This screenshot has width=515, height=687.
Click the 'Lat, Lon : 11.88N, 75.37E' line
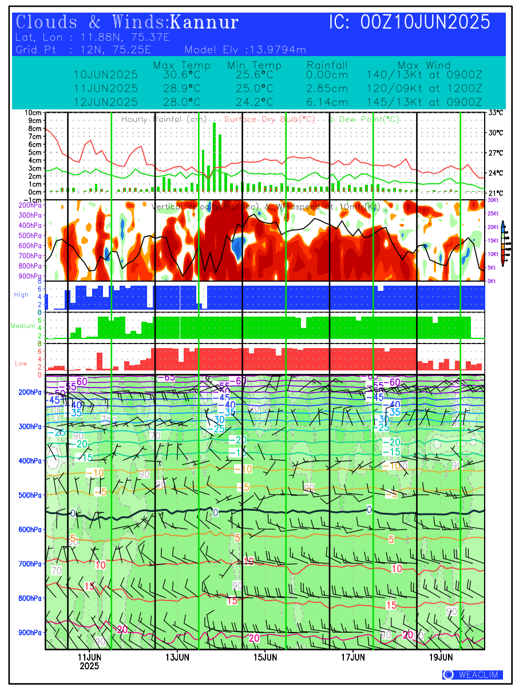(x=93, y=38)
